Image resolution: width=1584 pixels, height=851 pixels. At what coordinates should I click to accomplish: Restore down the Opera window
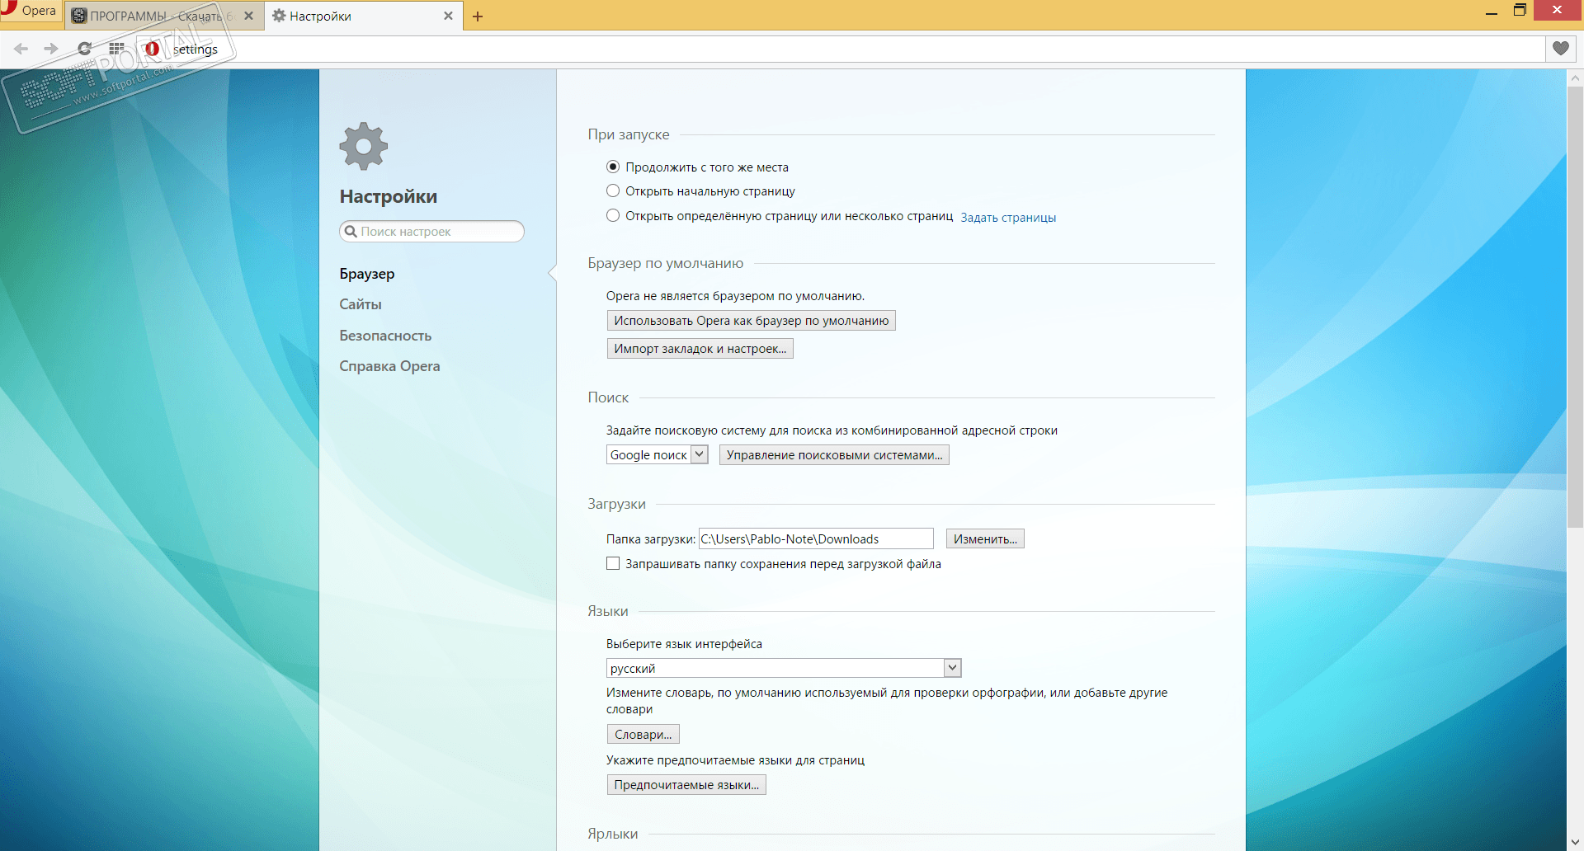[1520, 10]
